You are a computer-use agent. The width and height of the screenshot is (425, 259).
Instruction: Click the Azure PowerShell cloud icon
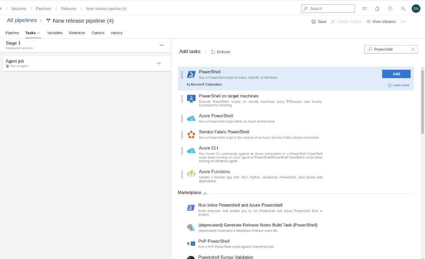coord(191,118)
